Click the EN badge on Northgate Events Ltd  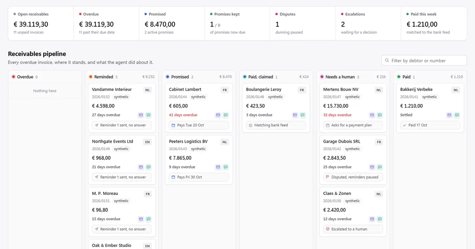pos(148,142)
